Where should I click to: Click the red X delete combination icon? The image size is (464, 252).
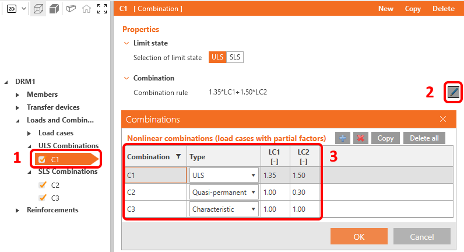pos(361,138)
